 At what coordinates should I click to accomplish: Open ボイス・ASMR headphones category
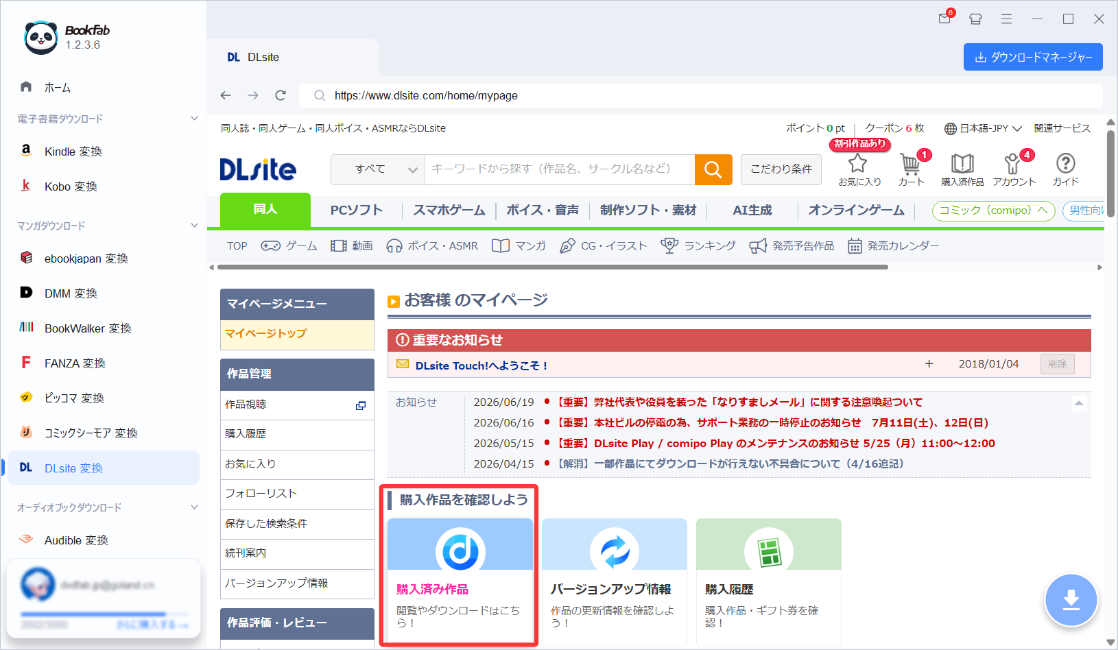pos(432,245)
